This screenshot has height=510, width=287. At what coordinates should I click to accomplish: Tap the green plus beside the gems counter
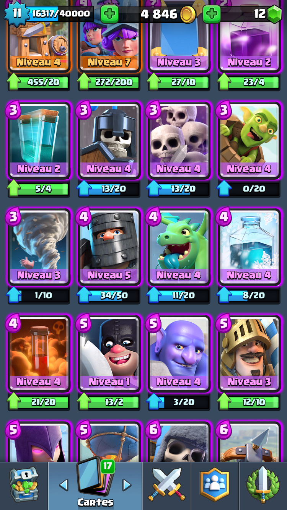[212, 14]
